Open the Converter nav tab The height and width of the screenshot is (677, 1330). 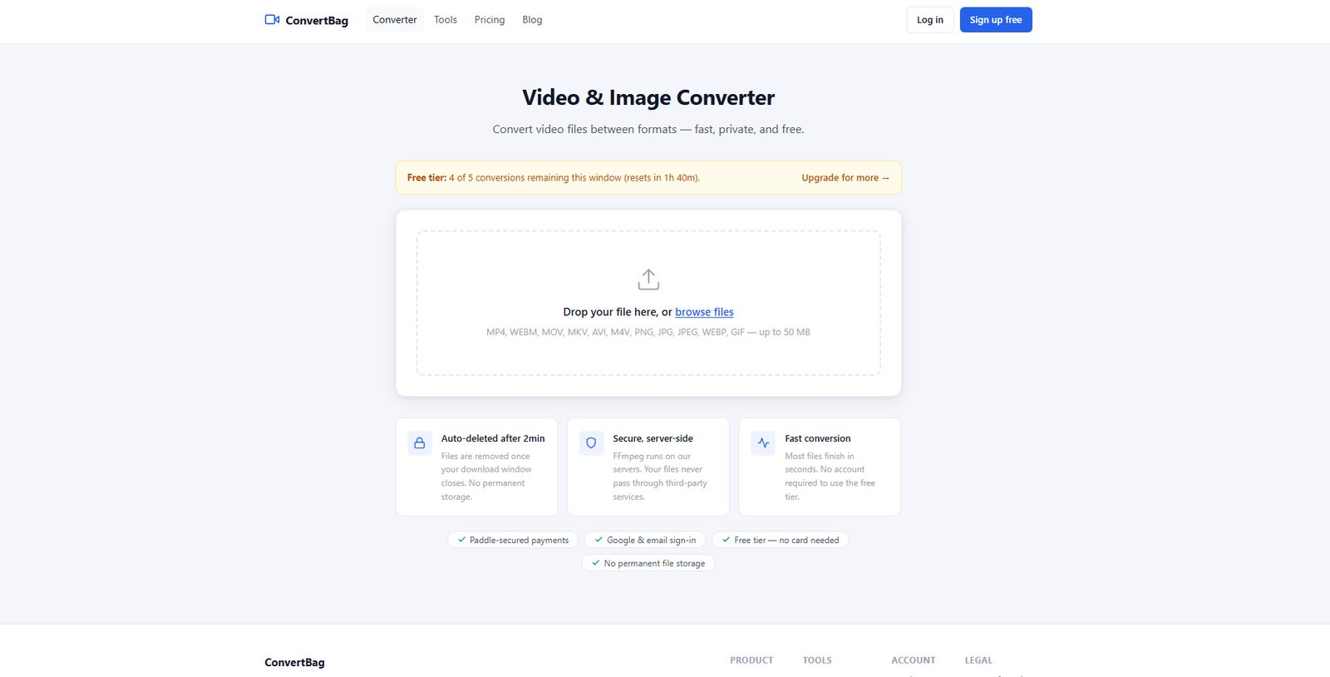point(395,20)
